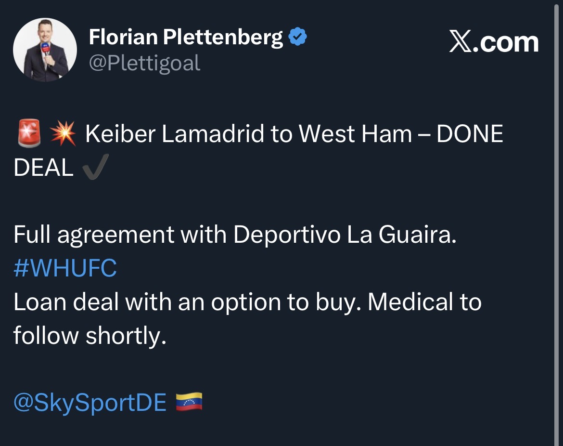
Task: Click the Florian Plettenberg display name
Action: [x=186, y=38]
